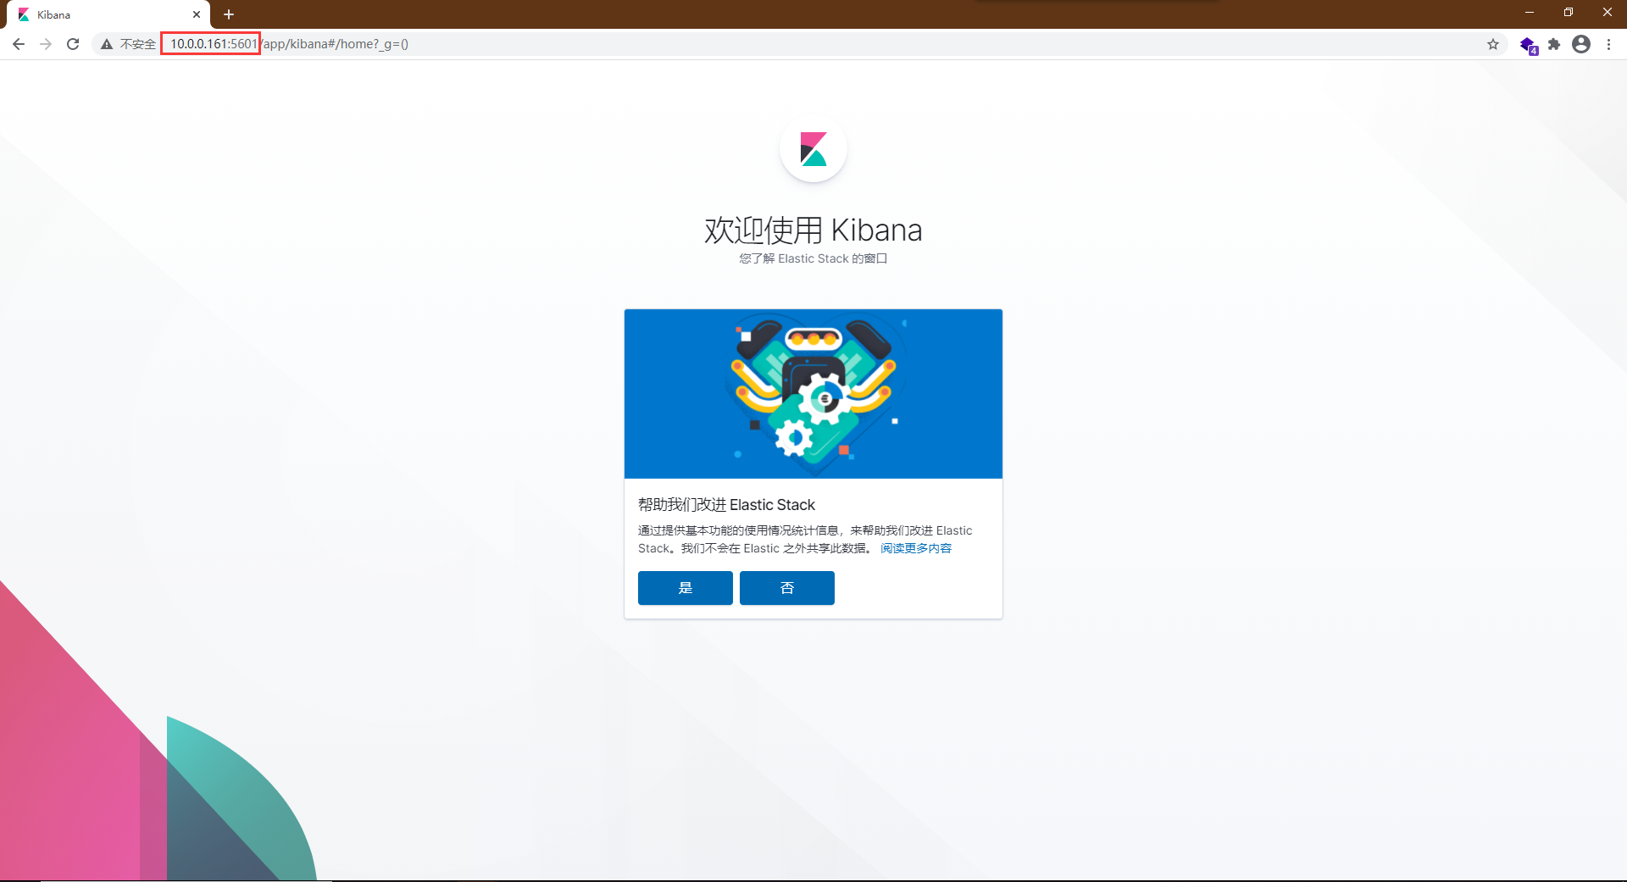Click the browser profile avatar icon
The image size is (1627, 882).
pyautogui.click(x=1581, y=44)
